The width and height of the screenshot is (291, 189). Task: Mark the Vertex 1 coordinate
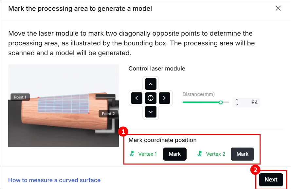pos(175,154)
